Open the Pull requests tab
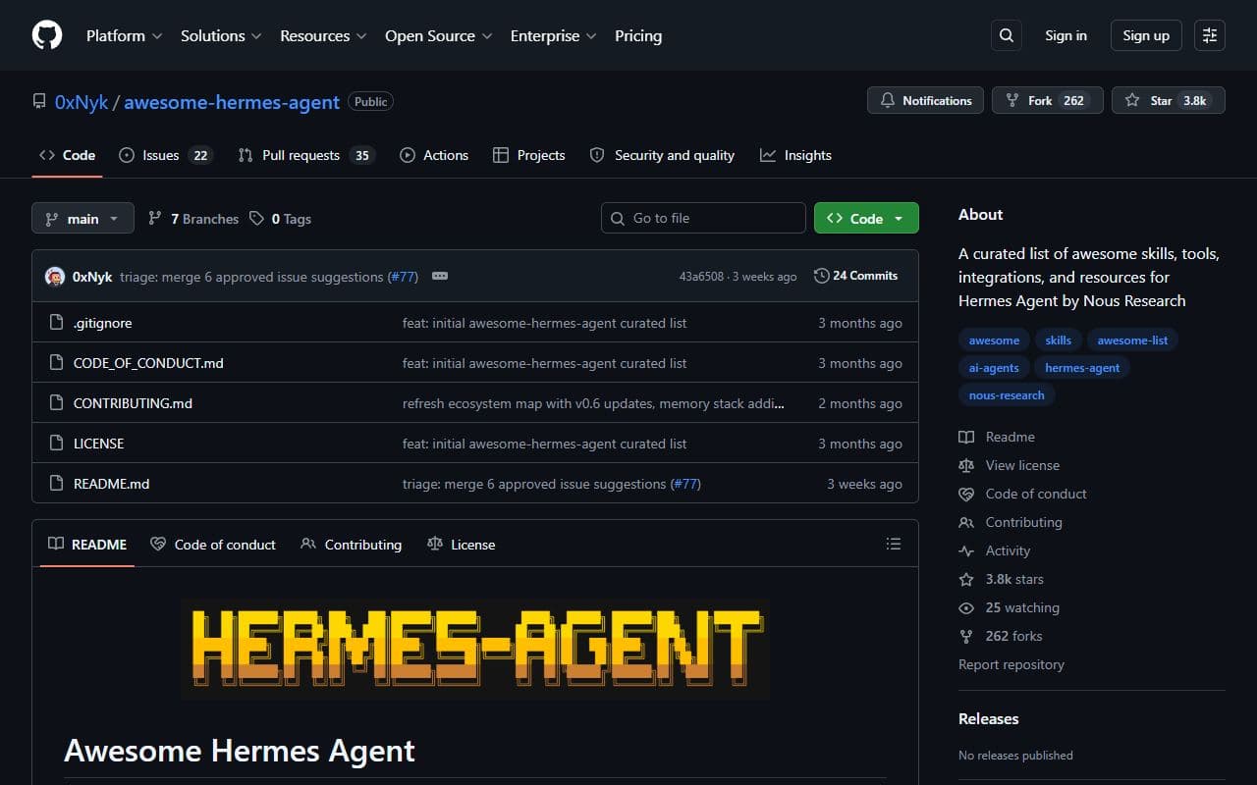Image resolution: width=1257 pixels, height=785 pixels. [306, 155]
